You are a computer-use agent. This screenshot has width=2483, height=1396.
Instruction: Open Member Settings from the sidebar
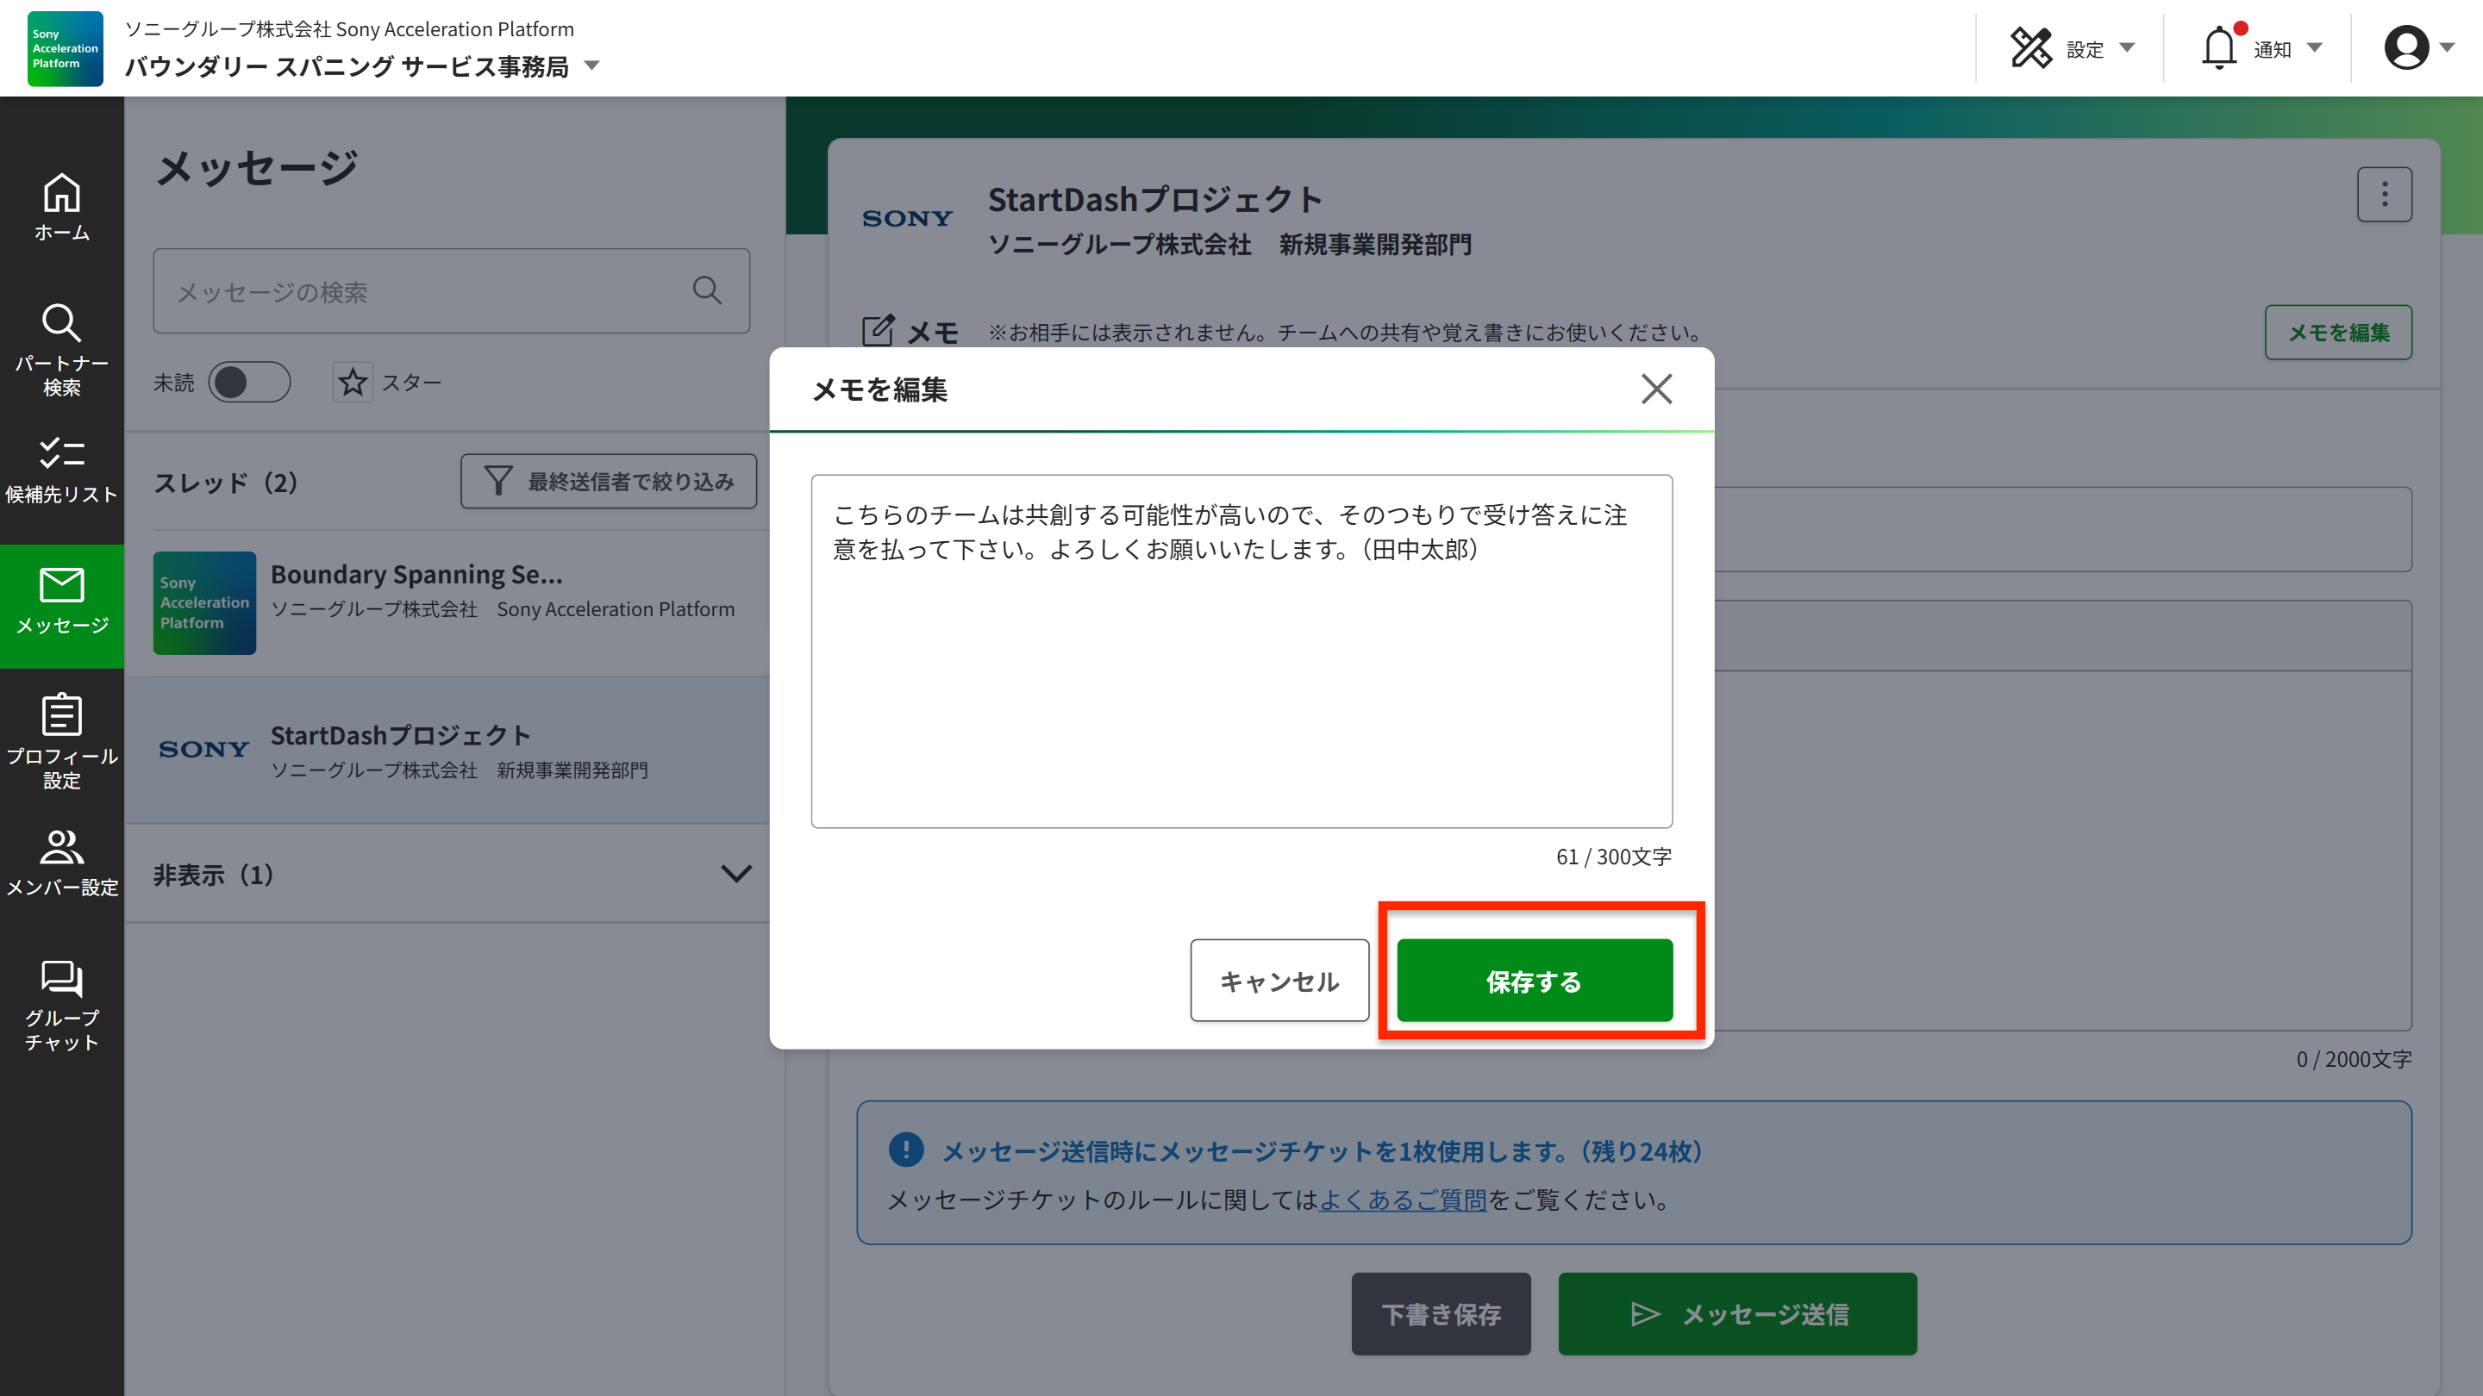[62, 863]
